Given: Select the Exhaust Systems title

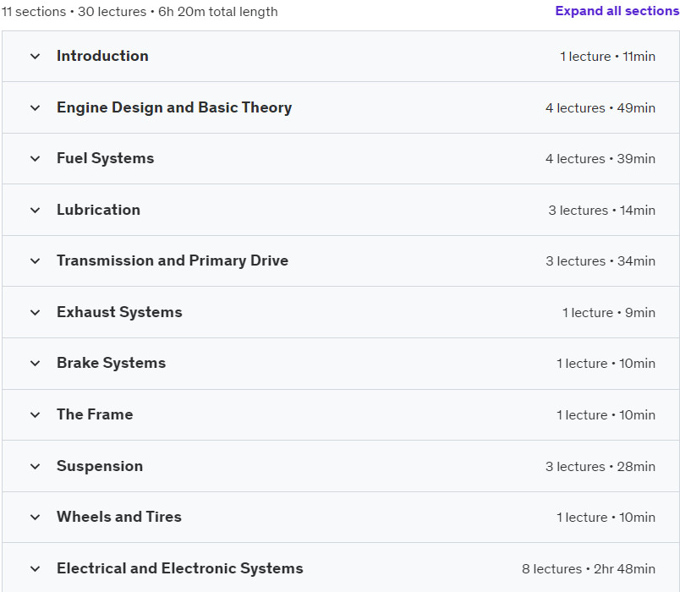Looking at the screenshot, I should [x=120, y=312].
